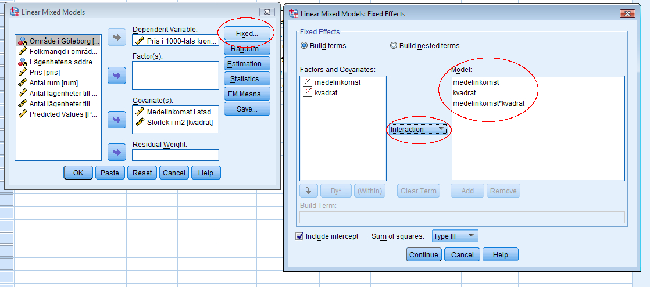Open the Fixed... effects dialog
Viewport: 650px width, 287px height.
[x=247, y=34]
